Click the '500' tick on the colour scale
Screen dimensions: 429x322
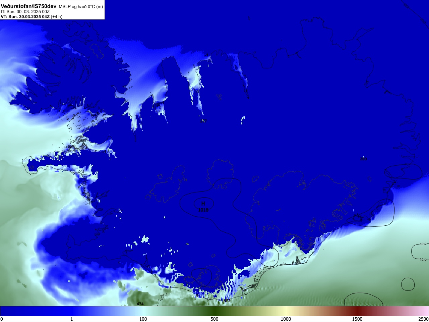coord(214,319)
